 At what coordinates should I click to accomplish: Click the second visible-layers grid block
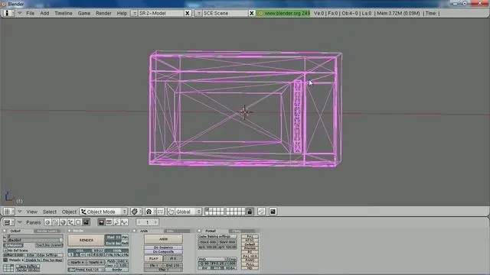pos(235,212)
